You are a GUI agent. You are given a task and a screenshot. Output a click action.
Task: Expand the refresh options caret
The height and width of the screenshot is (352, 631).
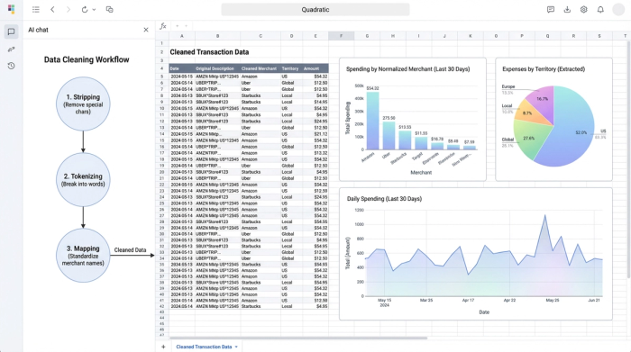(94, 10)
